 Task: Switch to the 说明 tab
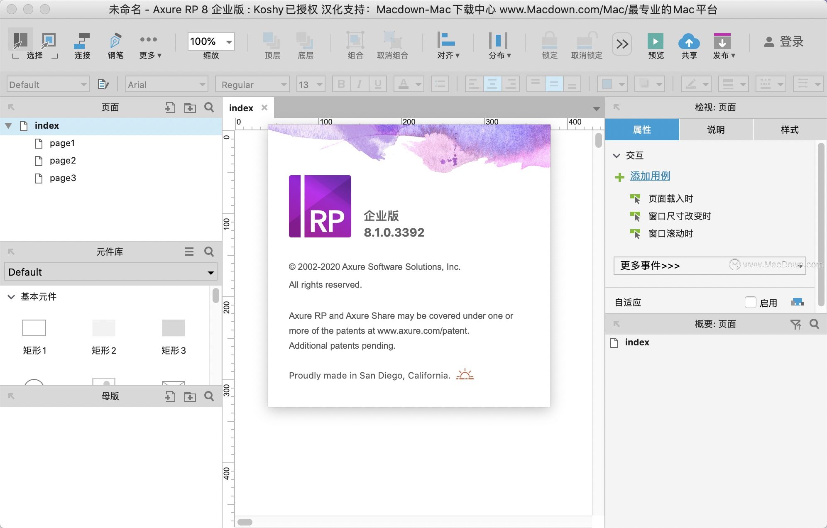coord(716,130)
